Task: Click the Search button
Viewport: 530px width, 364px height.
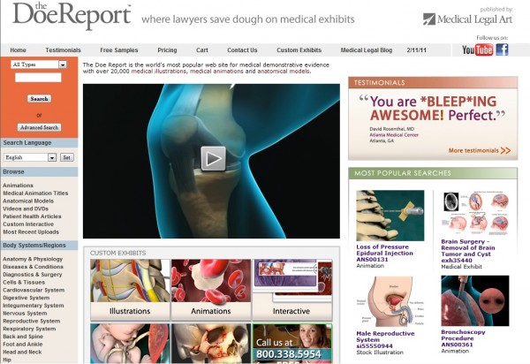Action: tap(39, 99)
